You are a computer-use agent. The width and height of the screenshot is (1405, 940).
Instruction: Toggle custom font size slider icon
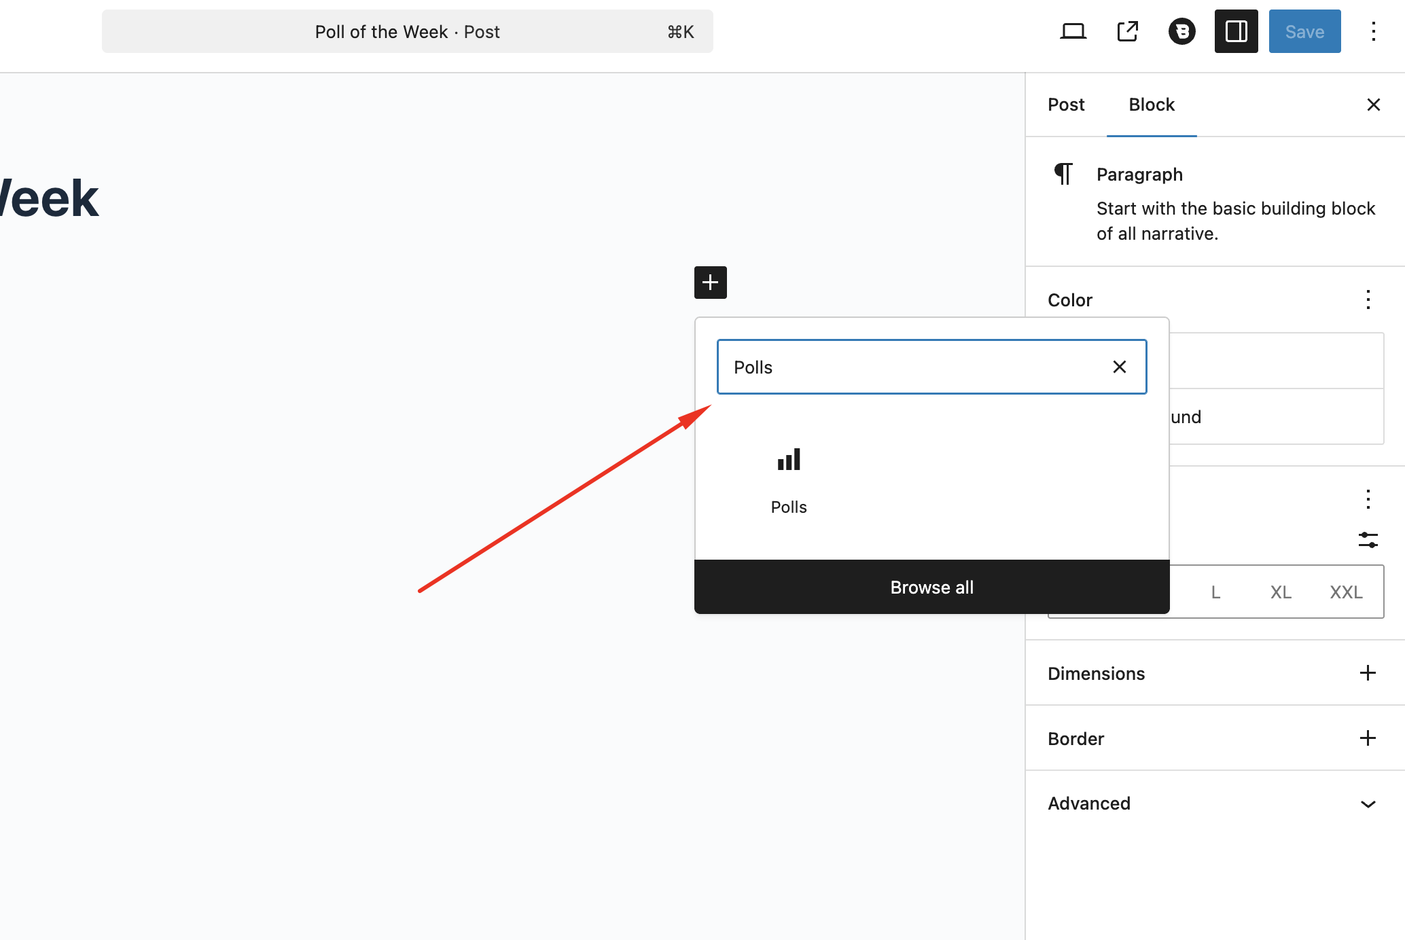coord(1368,540)
